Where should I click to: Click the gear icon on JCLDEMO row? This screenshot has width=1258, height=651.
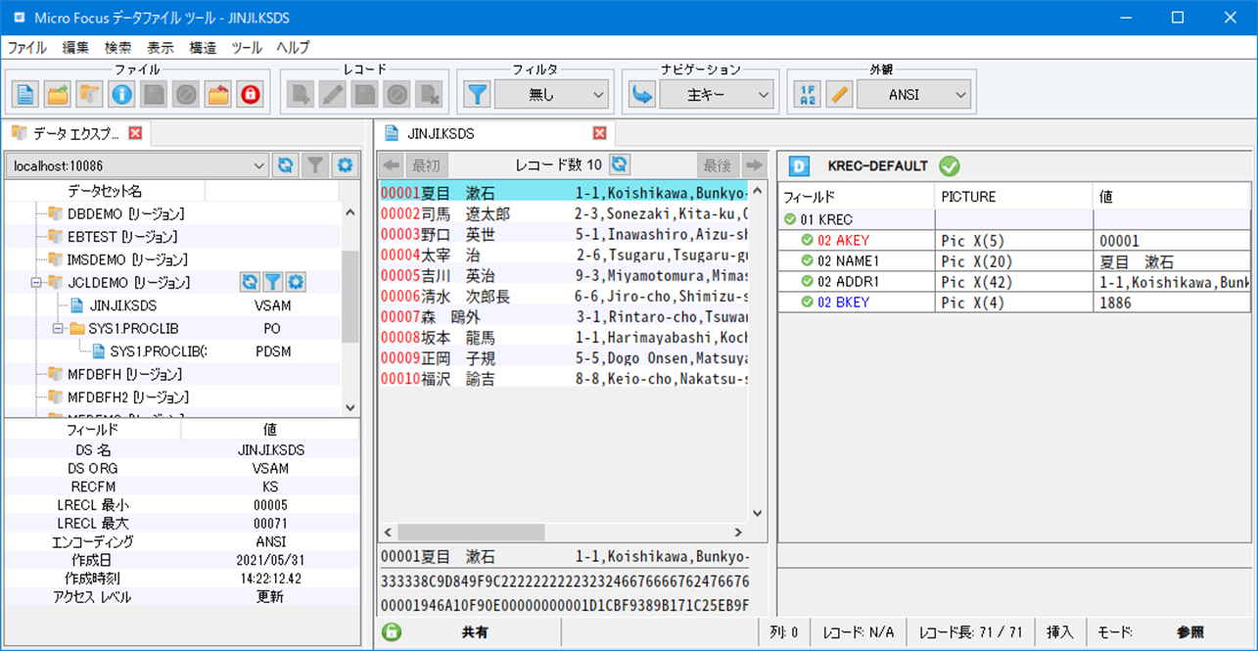[296, 282]
